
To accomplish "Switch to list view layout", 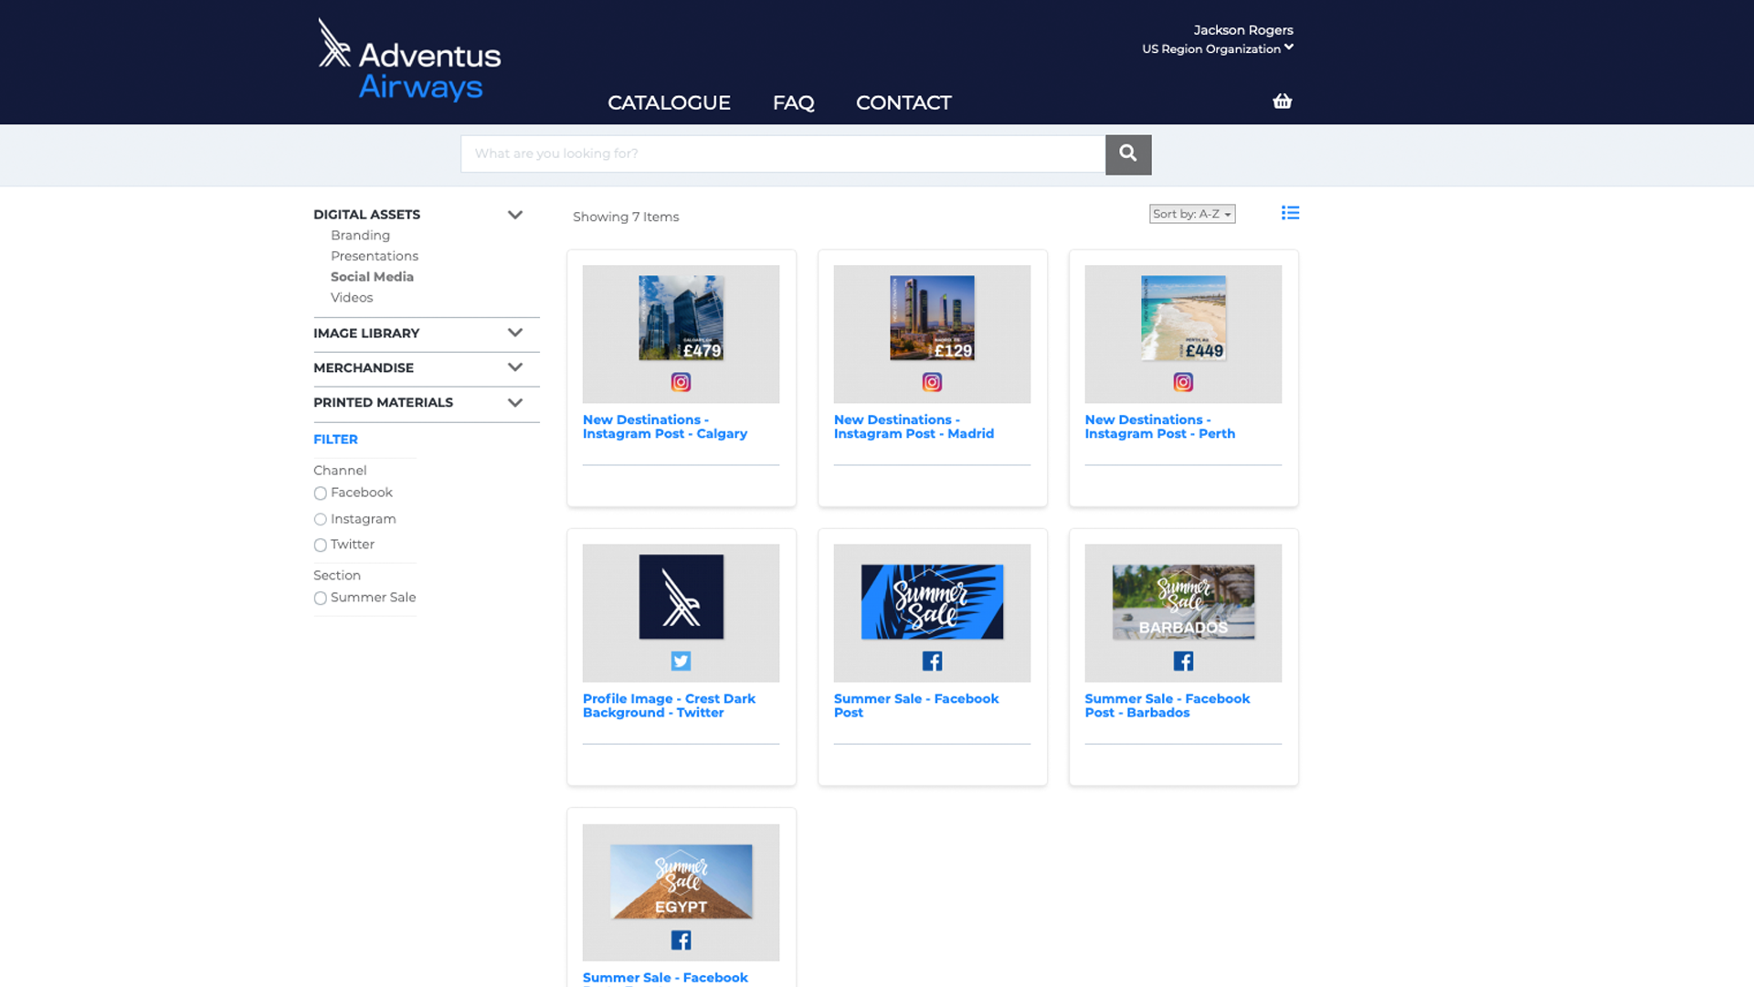I will 1290,212.
